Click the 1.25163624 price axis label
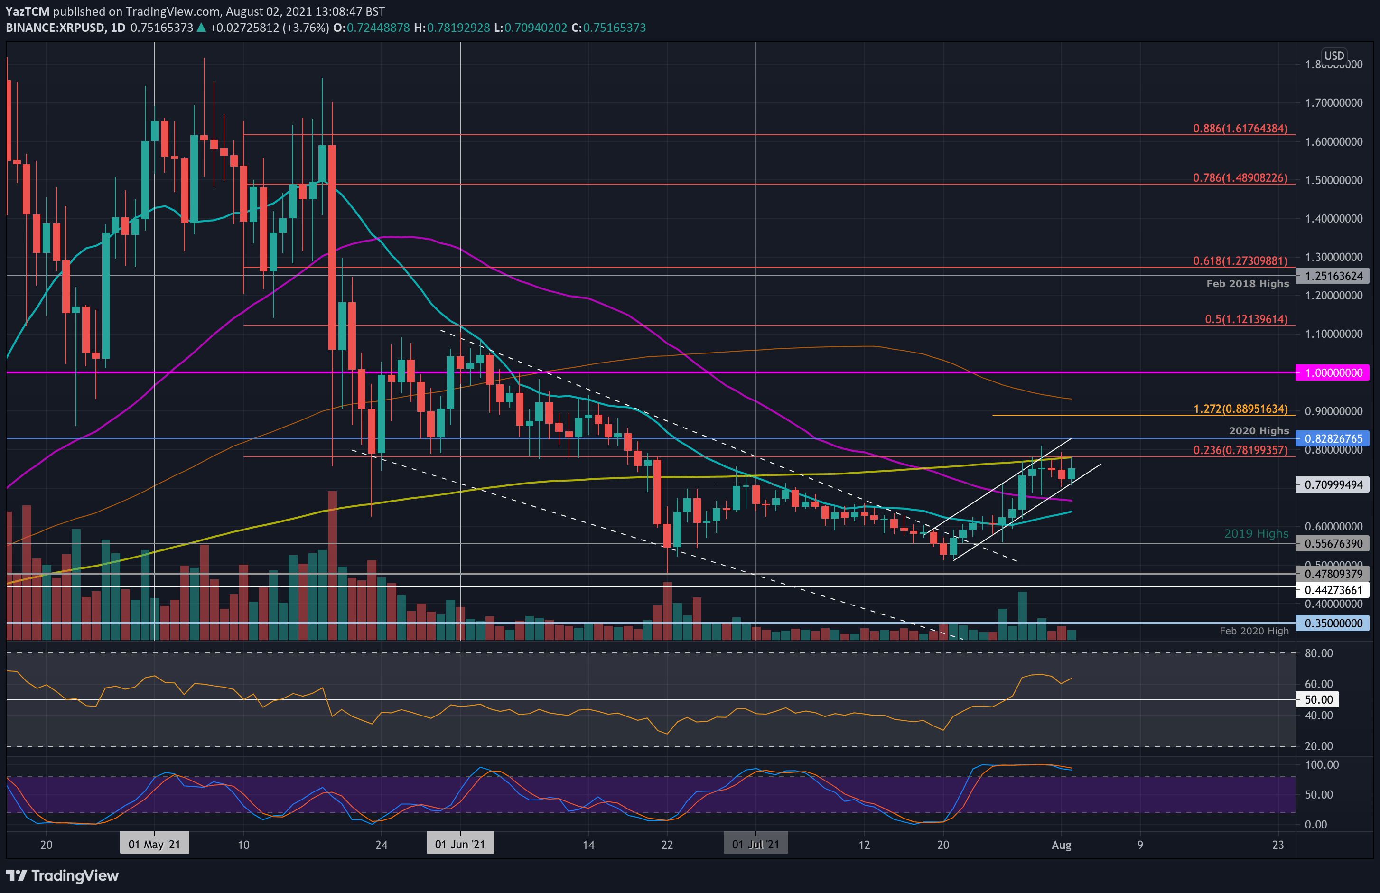 coord(1333,276)
